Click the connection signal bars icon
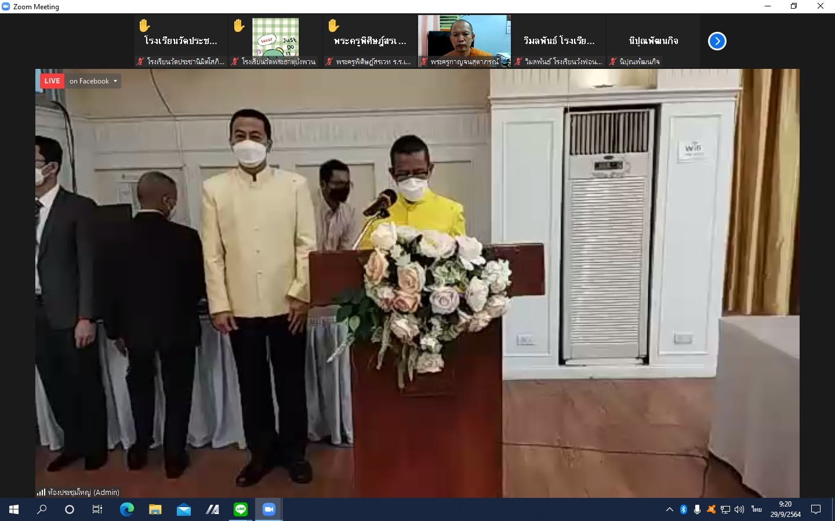Screen dimensions: 835x521 point(41,492)
